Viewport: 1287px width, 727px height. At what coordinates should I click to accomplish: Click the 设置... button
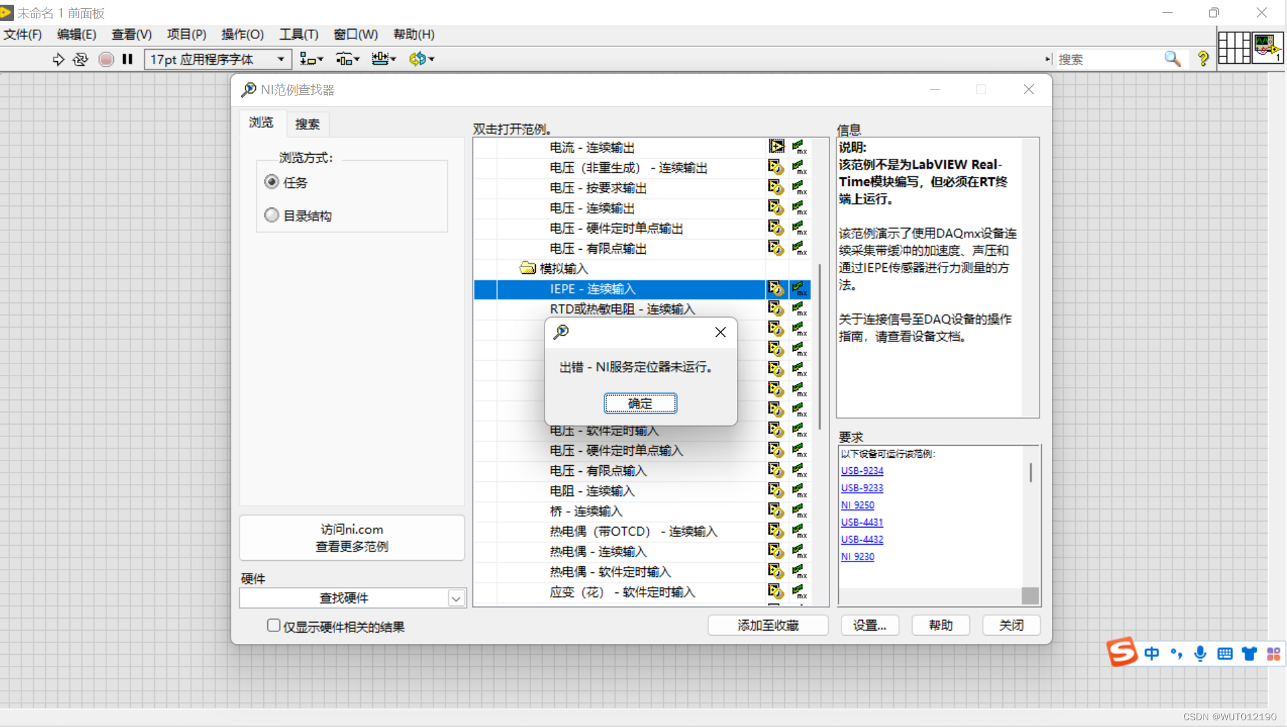pyautogui.click(x=870, y=625)
